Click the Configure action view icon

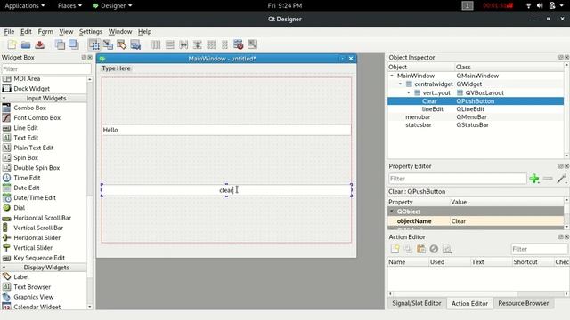coord(447,249)
